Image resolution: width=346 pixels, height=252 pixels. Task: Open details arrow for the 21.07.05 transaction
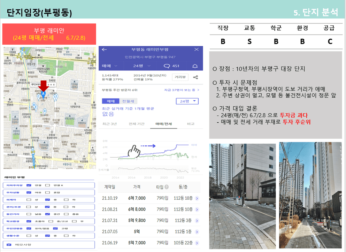[197, 232]
